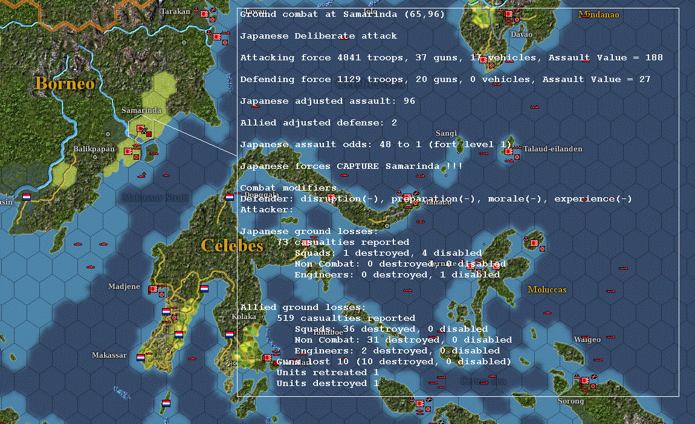
Task: Click the 'Attacking force 4841 troops' line
Action: click(451, 57)
